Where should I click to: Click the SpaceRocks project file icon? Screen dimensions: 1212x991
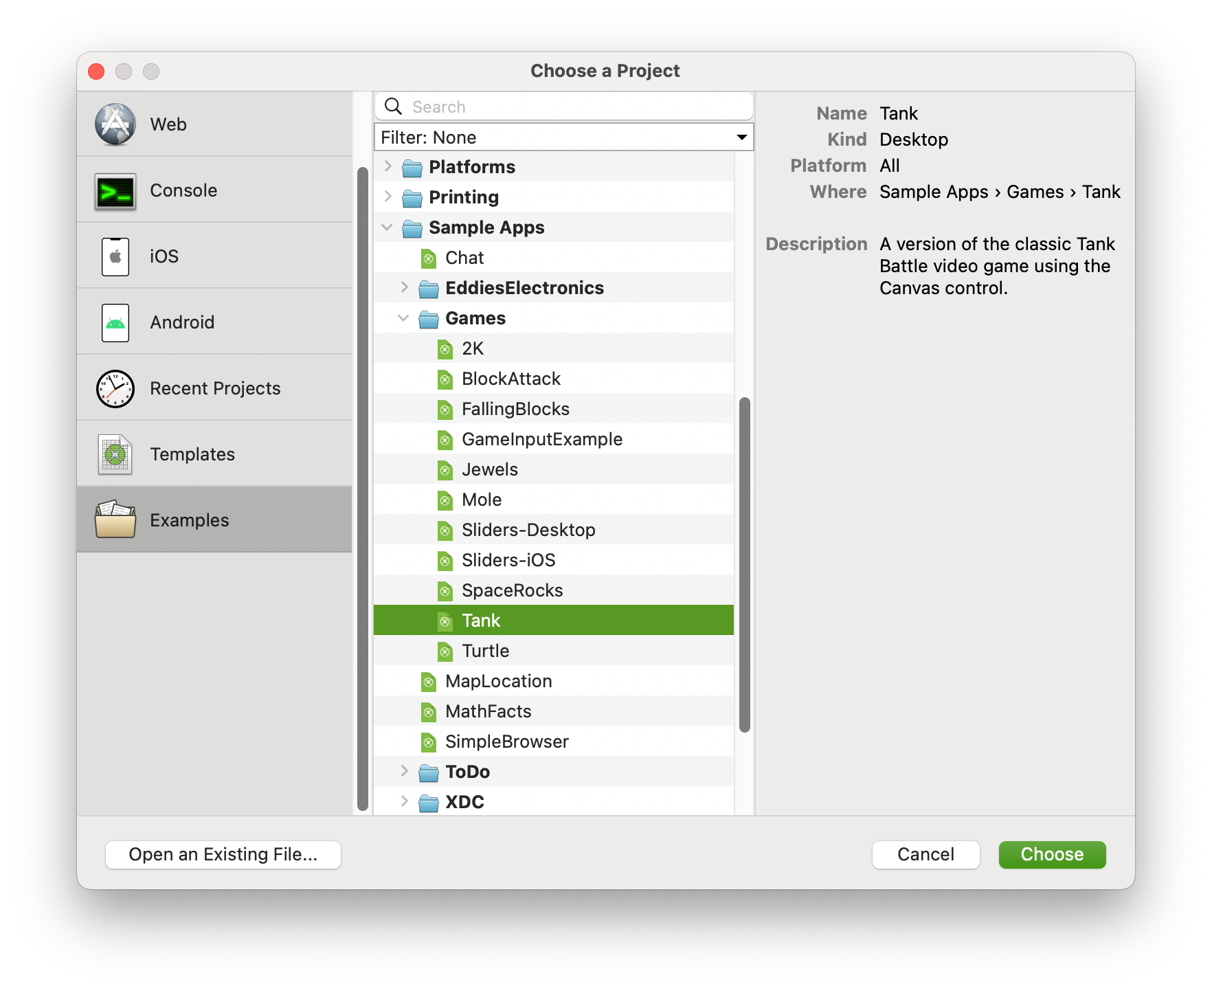click(445, 591)
